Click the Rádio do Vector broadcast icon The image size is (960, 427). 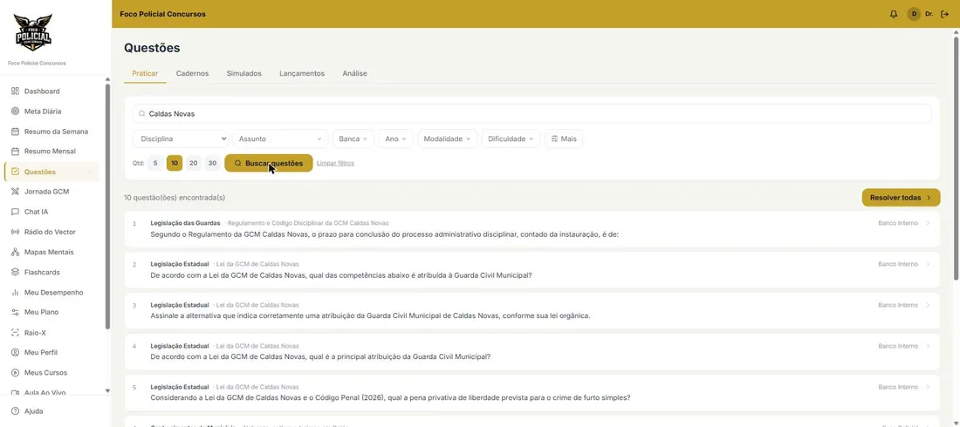(x=16, y=232)
